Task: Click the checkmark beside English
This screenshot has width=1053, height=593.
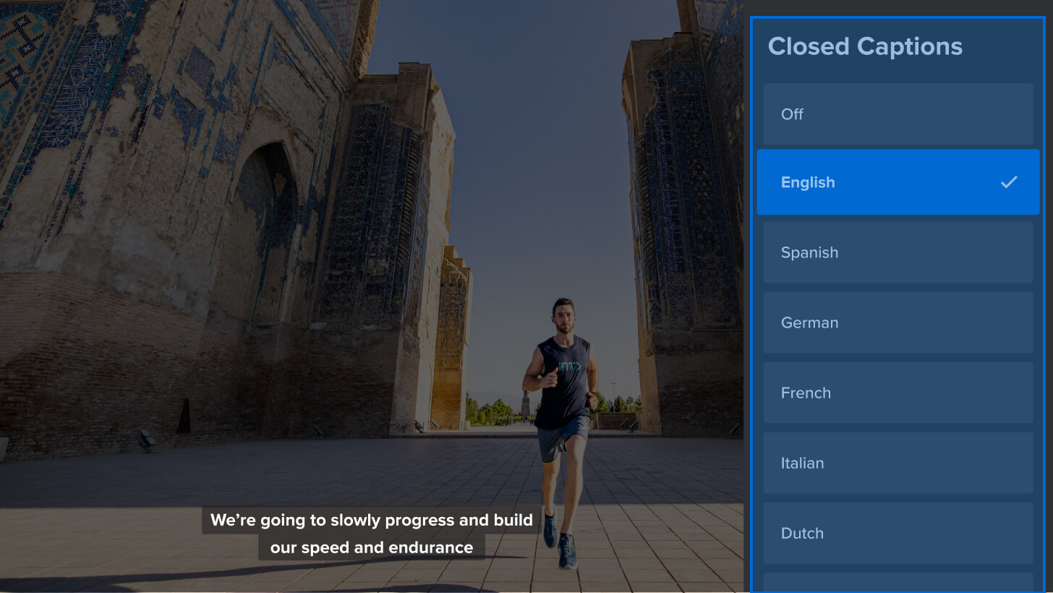Action: 1009,182
